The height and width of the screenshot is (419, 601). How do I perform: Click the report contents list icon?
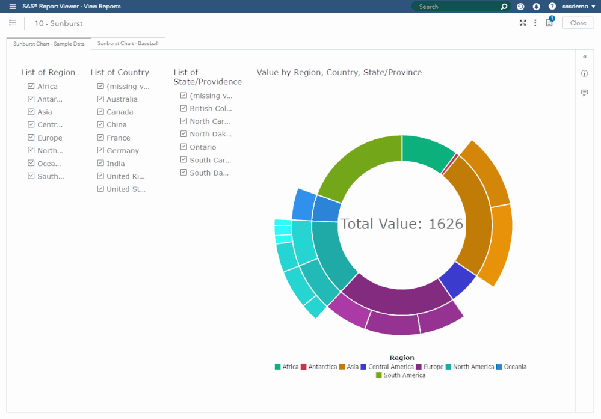(13, 23)
